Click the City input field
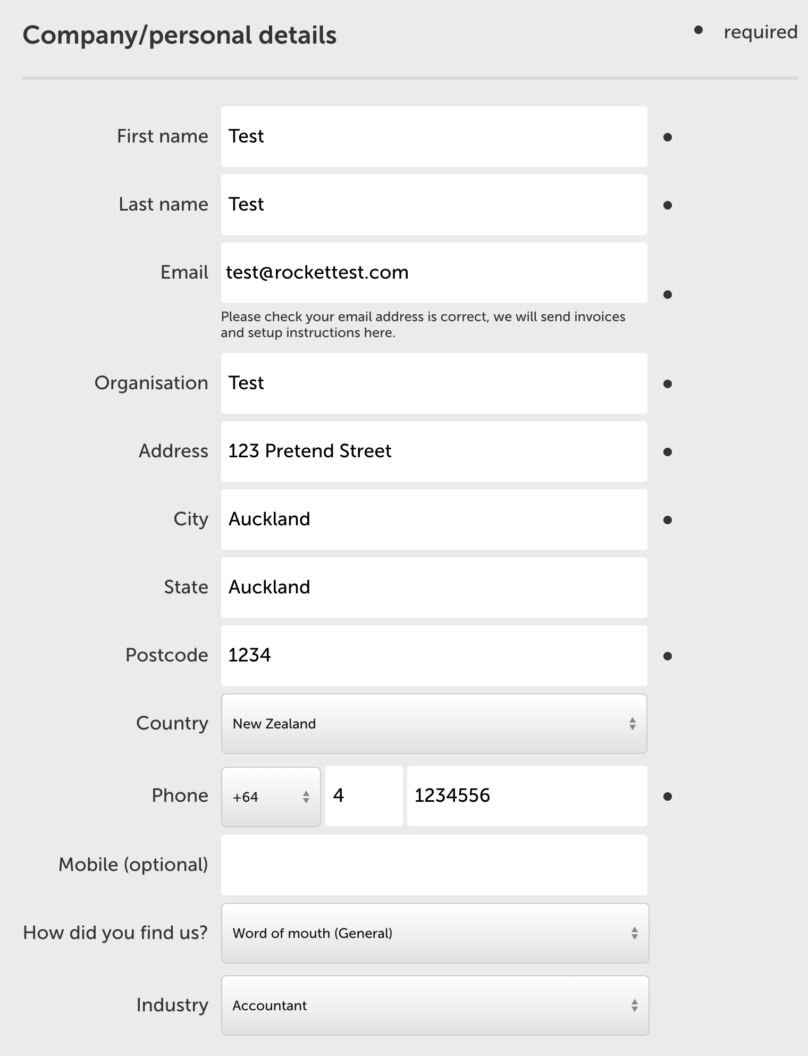The image size is (808, 1056). coord(434,519)
